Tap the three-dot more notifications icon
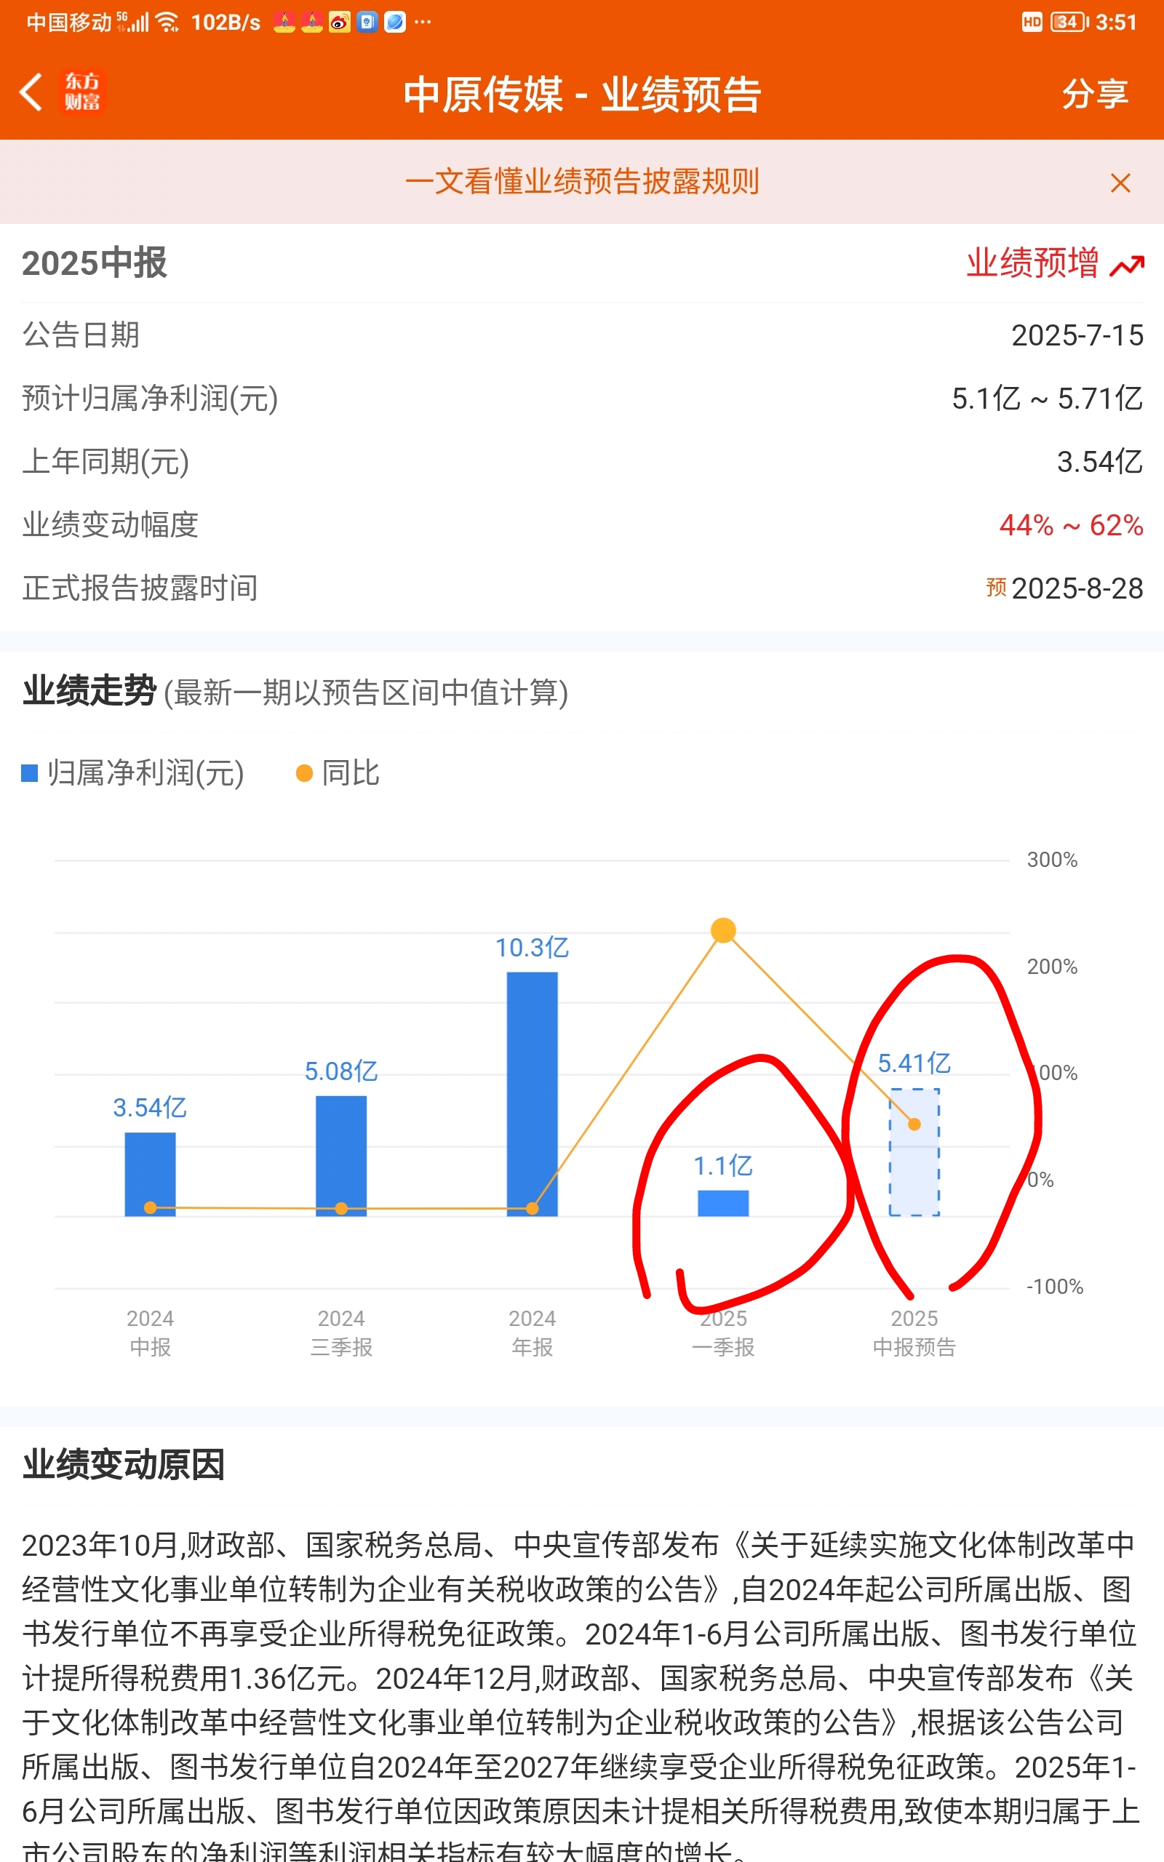This screenshot has width=1164, height=1862. click(x=423, y=22)
